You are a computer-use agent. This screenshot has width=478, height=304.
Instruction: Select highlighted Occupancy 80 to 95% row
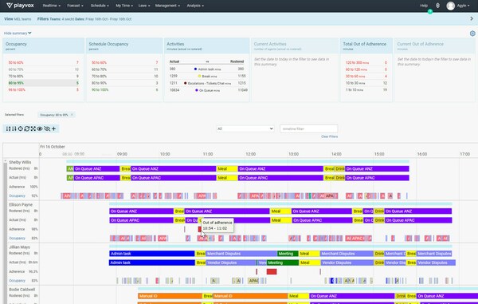point(43,83)
